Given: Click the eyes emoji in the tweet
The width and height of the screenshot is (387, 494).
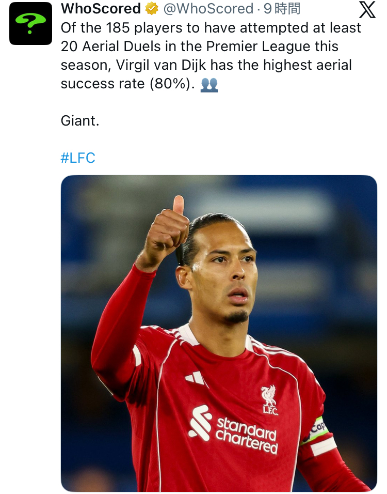Looking at the screenshot, I should (x=209, y=84).
